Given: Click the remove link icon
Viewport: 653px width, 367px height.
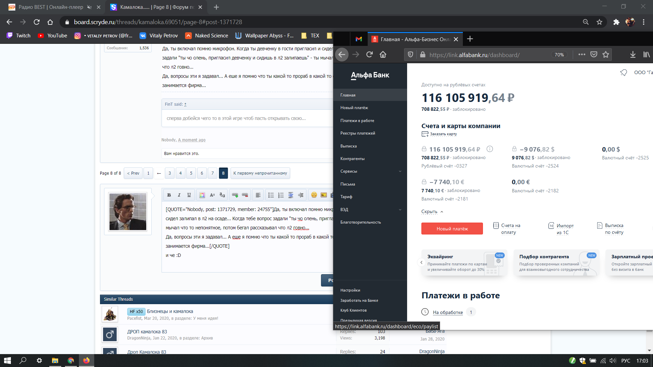Looking at the screenshot, I should coord(245,195).
